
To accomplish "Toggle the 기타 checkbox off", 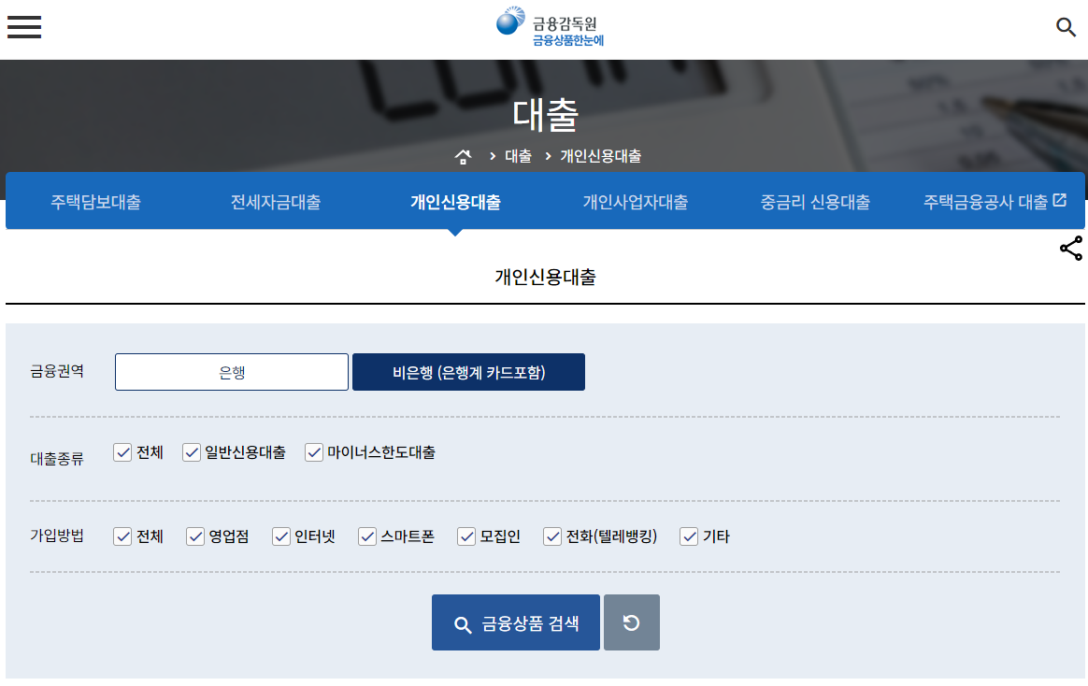I will coord(689,536).
